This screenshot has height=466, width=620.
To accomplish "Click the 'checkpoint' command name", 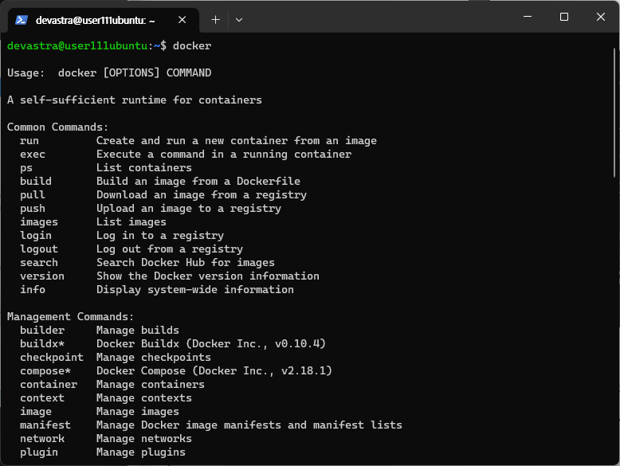I will 52,358.
